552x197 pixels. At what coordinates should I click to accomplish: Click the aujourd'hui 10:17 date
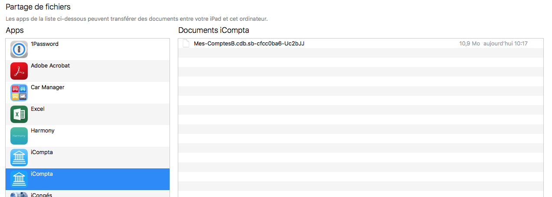tap(506, 44)
